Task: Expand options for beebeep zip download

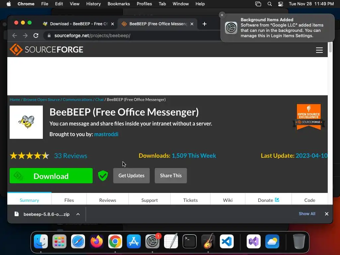Action: point(78,214)
